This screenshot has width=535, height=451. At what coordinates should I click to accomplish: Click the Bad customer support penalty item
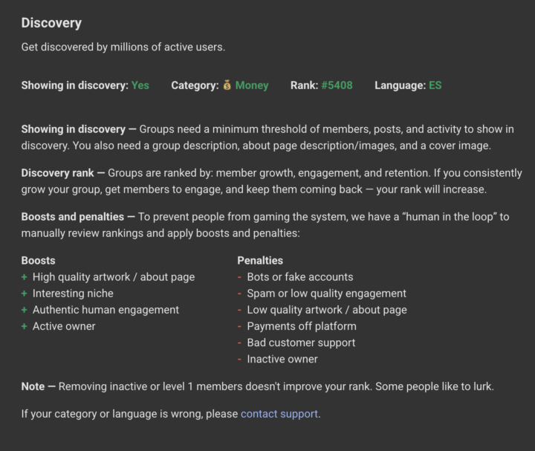coord(301,343)
